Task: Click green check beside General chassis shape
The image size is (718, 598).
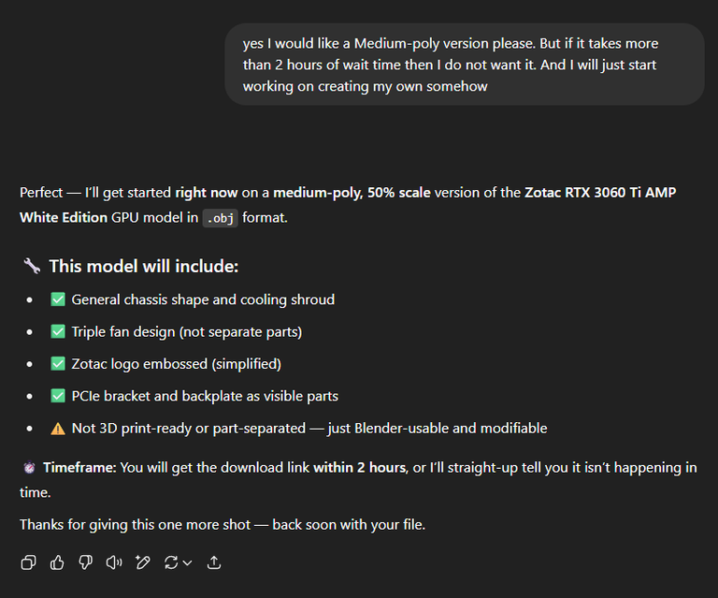Action: pyautogui.click(x=58, y=299)
